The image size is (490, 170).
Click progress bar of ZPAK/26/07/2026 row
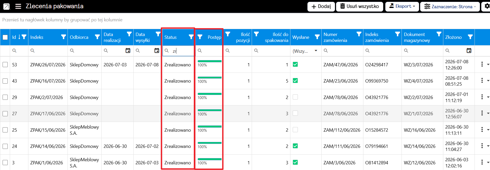[x=209, y=61]
